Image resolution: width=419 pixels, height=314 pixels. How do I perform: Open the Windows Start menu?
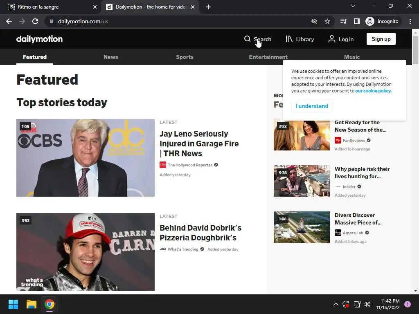13,304
